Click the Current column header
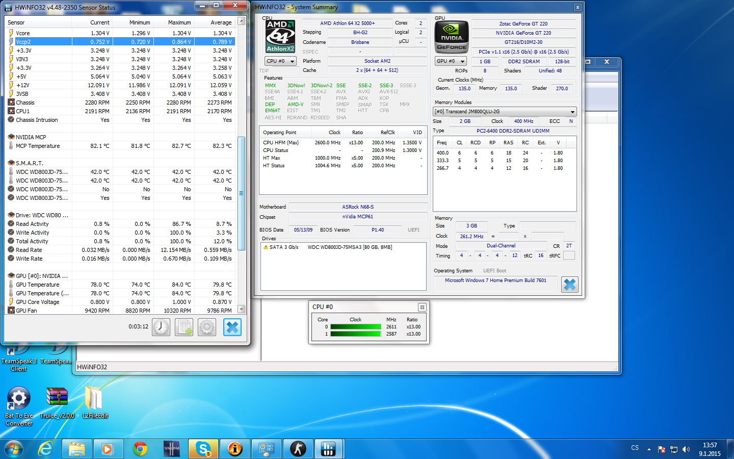734x459 pixels. tap(92, 22)
